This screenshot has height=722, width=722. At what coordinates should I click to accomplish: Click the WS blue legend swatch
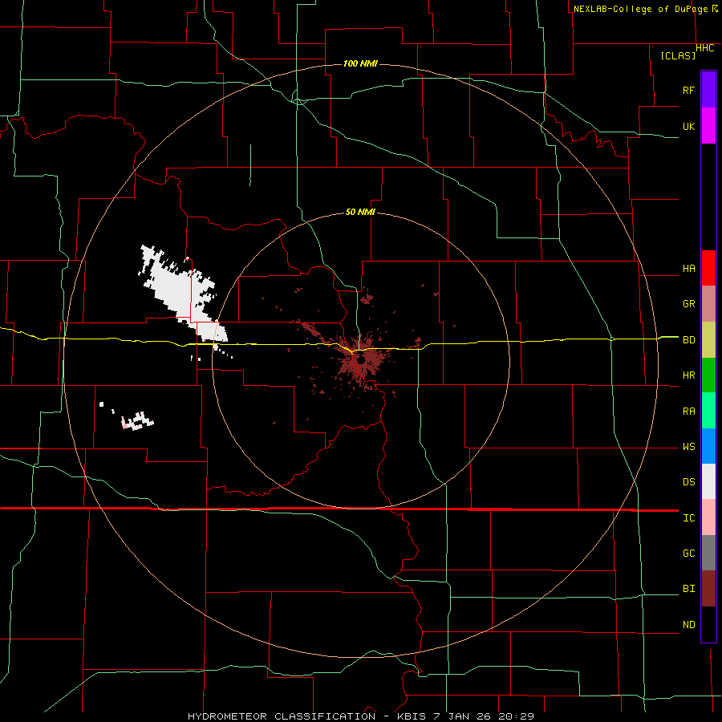[708, 446]
